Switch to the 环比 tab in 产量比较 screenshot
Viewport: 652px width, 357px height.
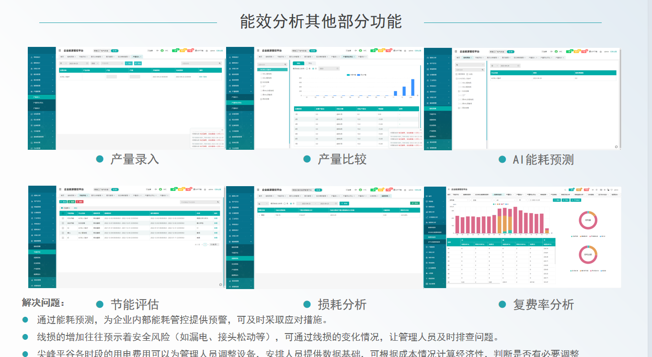pos(310,63)
